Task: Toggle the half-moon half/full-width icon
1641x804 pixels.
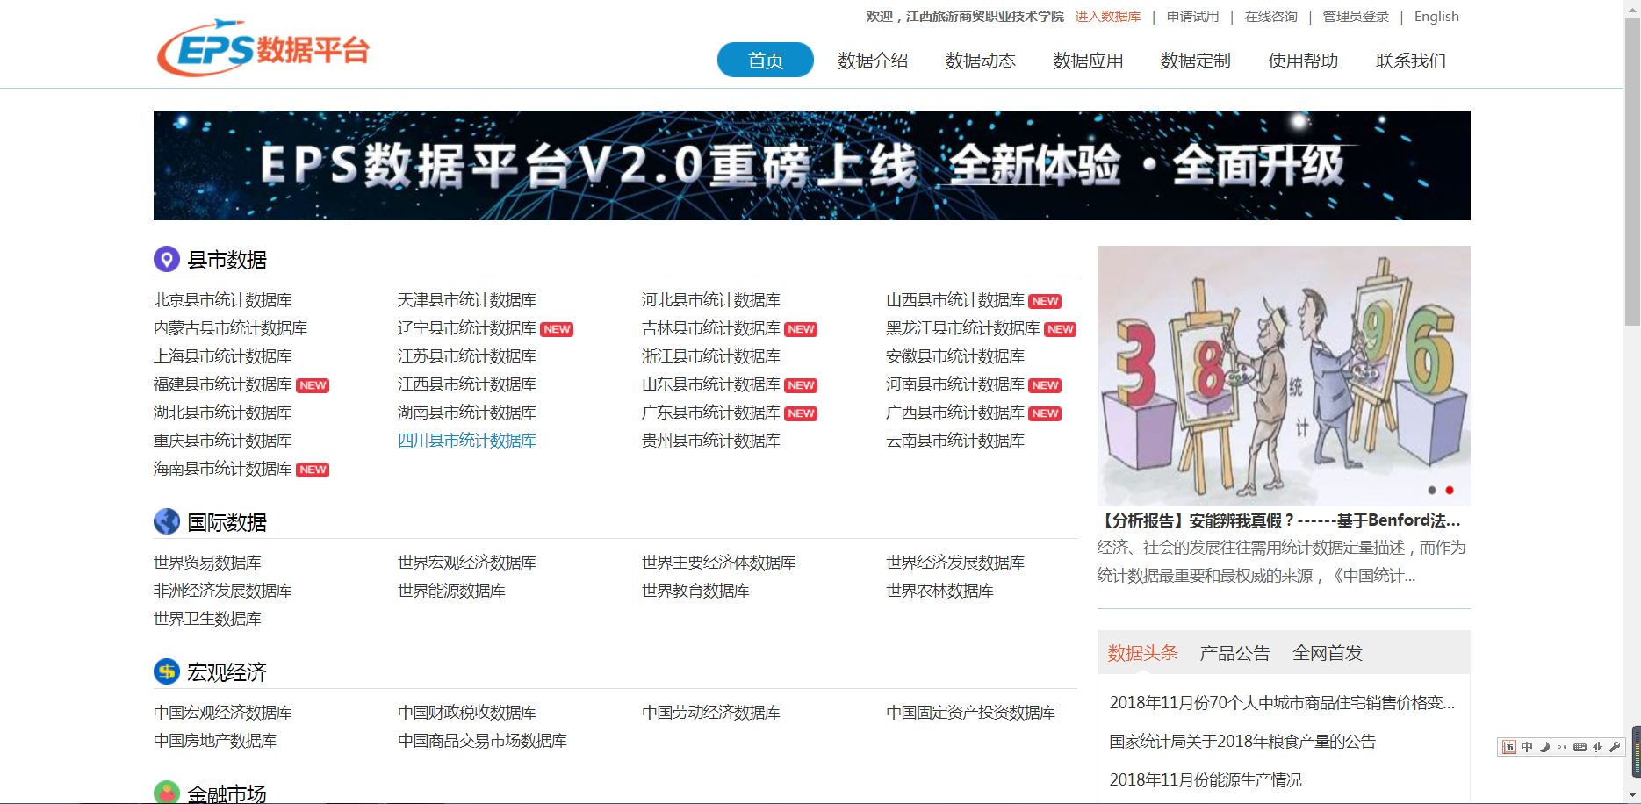Action: pos(1544,747)
